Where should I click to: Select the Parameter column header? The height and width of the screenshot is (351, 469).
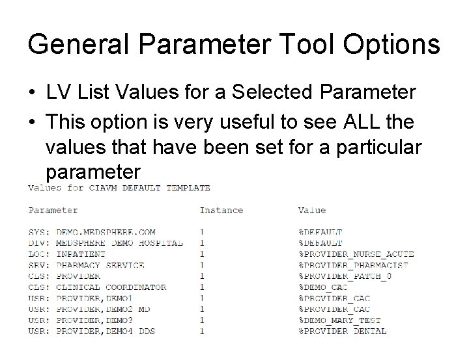53,210
